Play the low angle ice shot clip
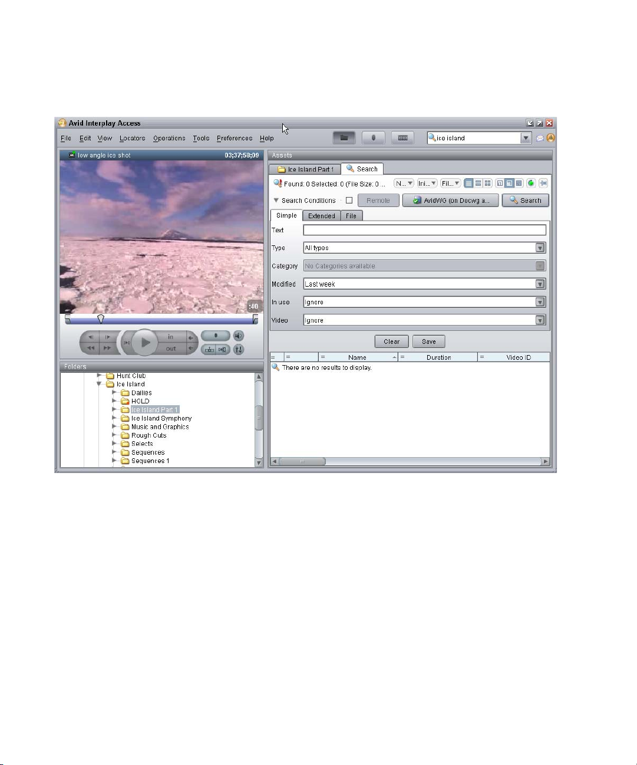This screenshot has width=637, height=765. click(144, 343)
